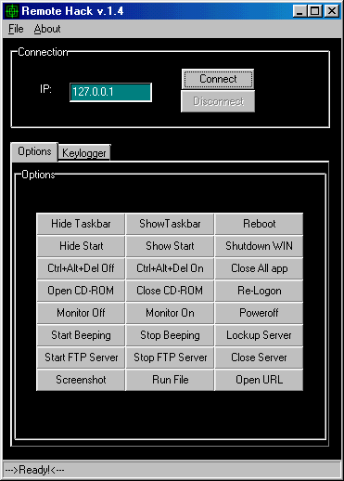This screenshot has height=481, width=344.
Task: Open the About menu
Action: click(47, 29)
